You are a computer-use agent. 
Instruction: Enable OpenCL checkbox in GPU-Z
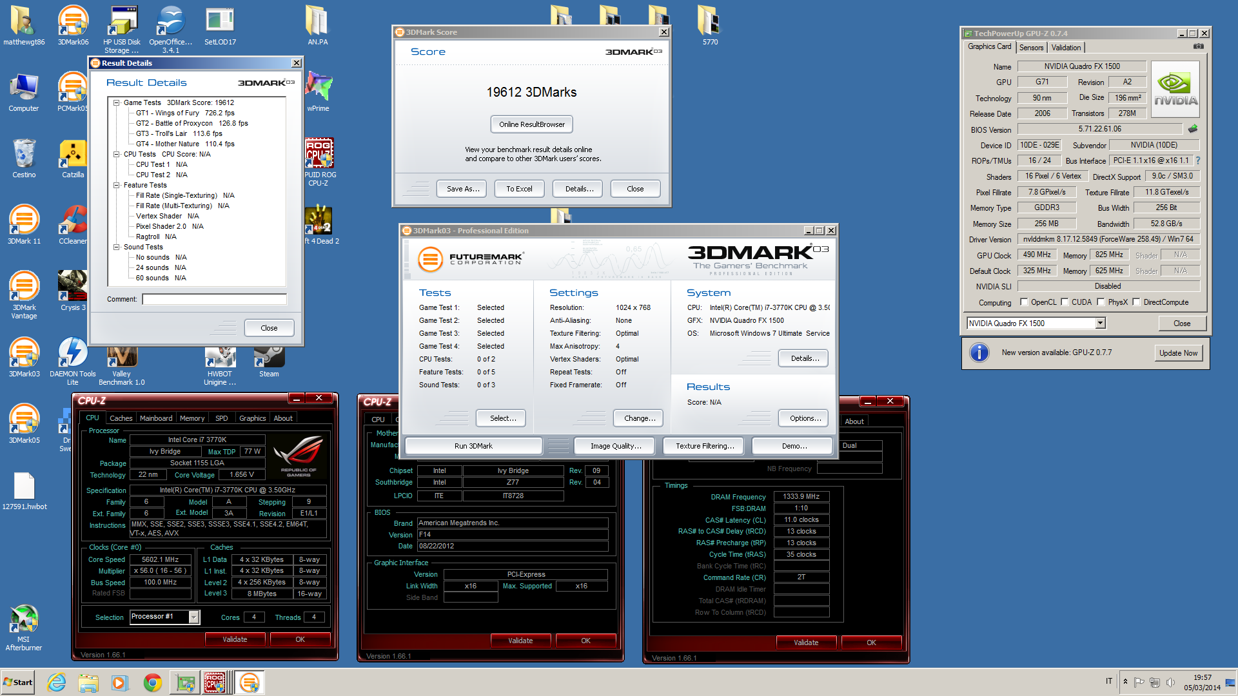tap(1024, 302)
